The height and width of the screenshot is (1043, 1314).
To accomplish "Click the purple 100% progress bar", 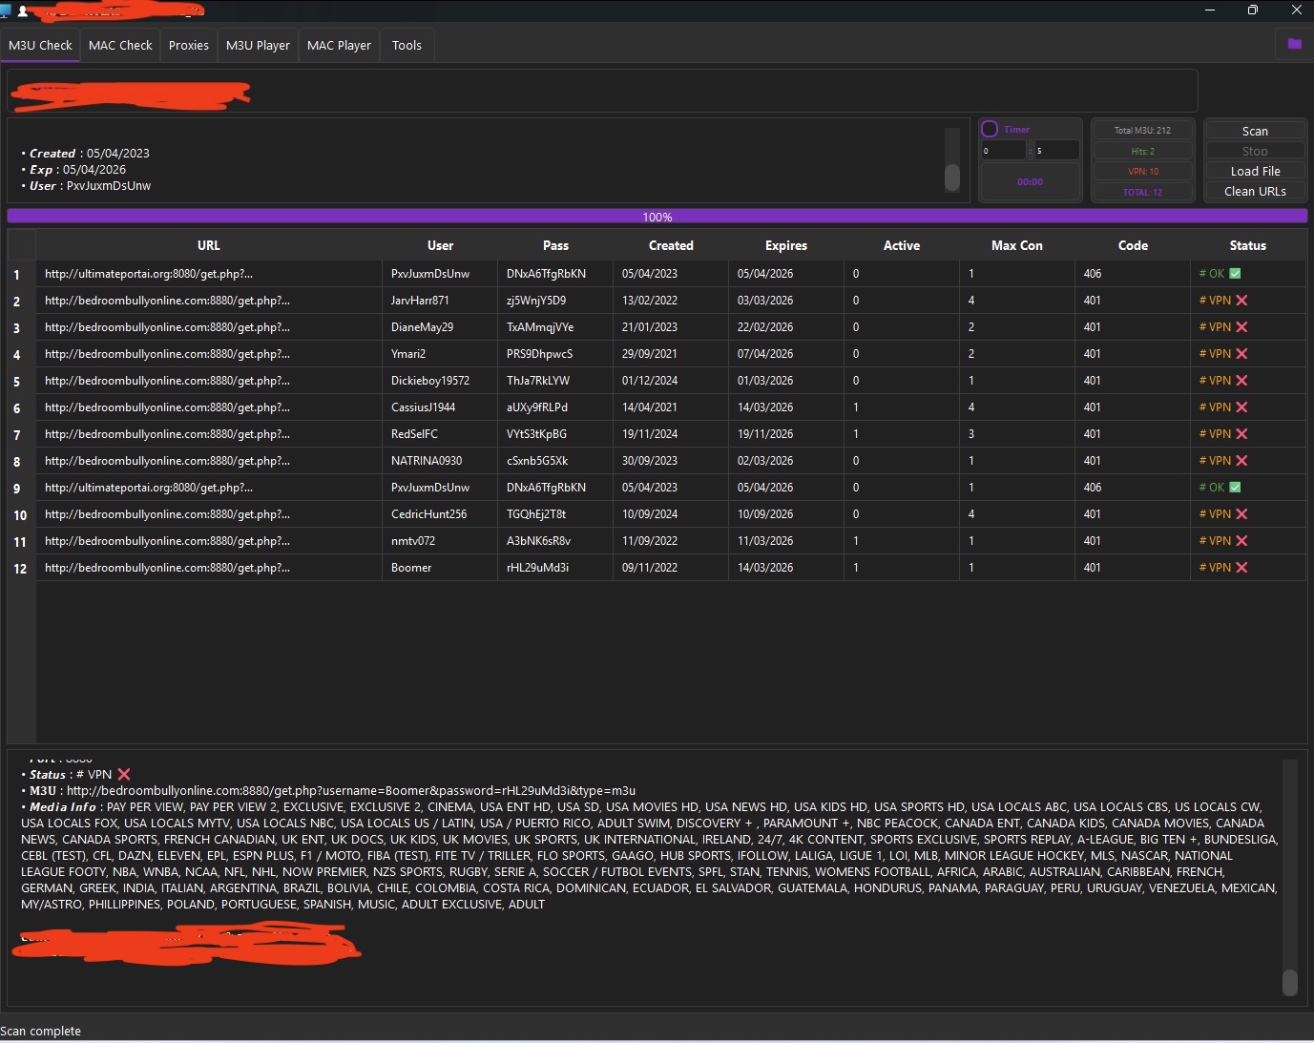I will pos(657,217).
